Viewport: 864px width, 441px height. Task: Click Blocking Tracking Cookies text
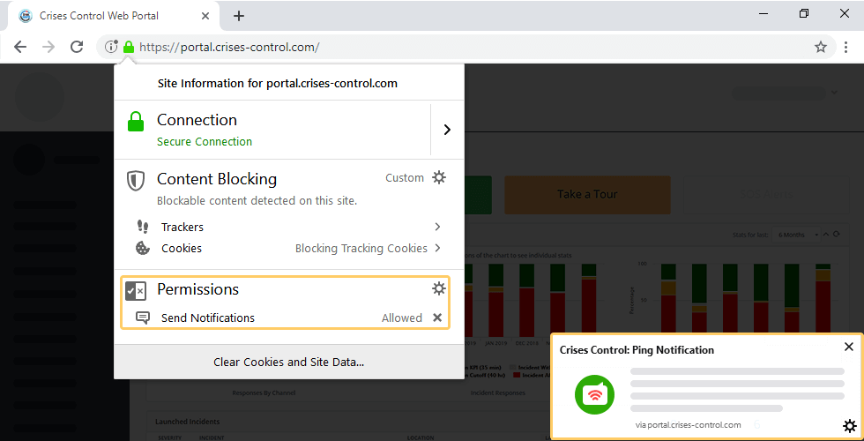click(x=361, y=248)
